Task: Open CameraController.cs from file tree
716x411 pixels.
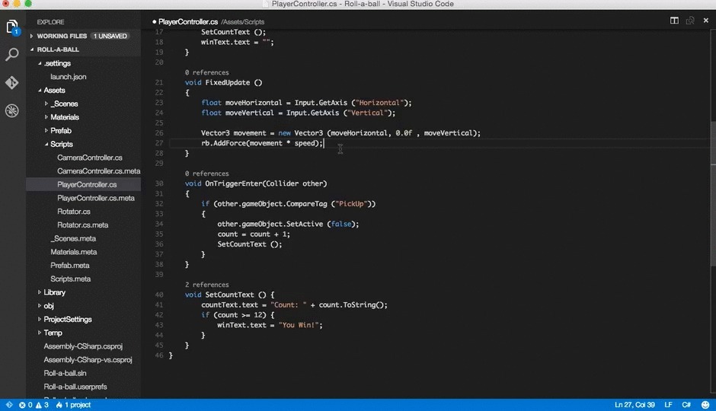Action: click(x=89, y=158)
